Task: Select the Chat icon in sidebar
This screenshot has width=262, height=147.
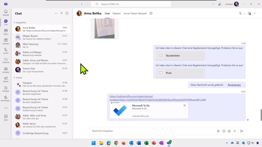Action: (x=6, y=22)
